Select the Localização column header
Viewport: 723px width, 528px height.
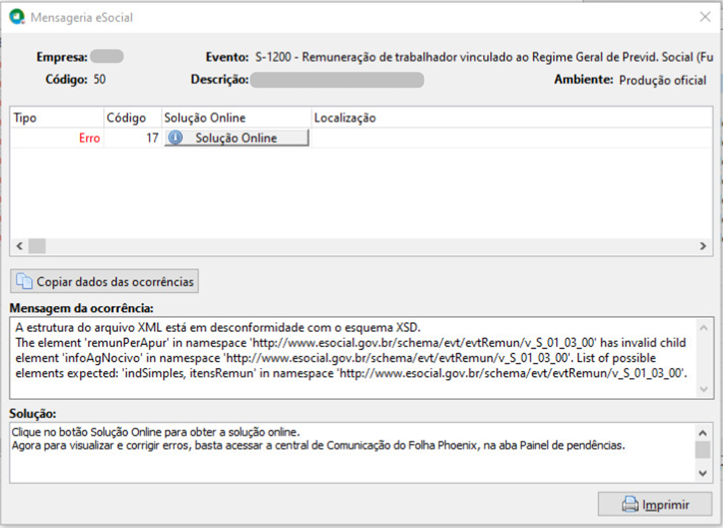(x=512, y=118)
